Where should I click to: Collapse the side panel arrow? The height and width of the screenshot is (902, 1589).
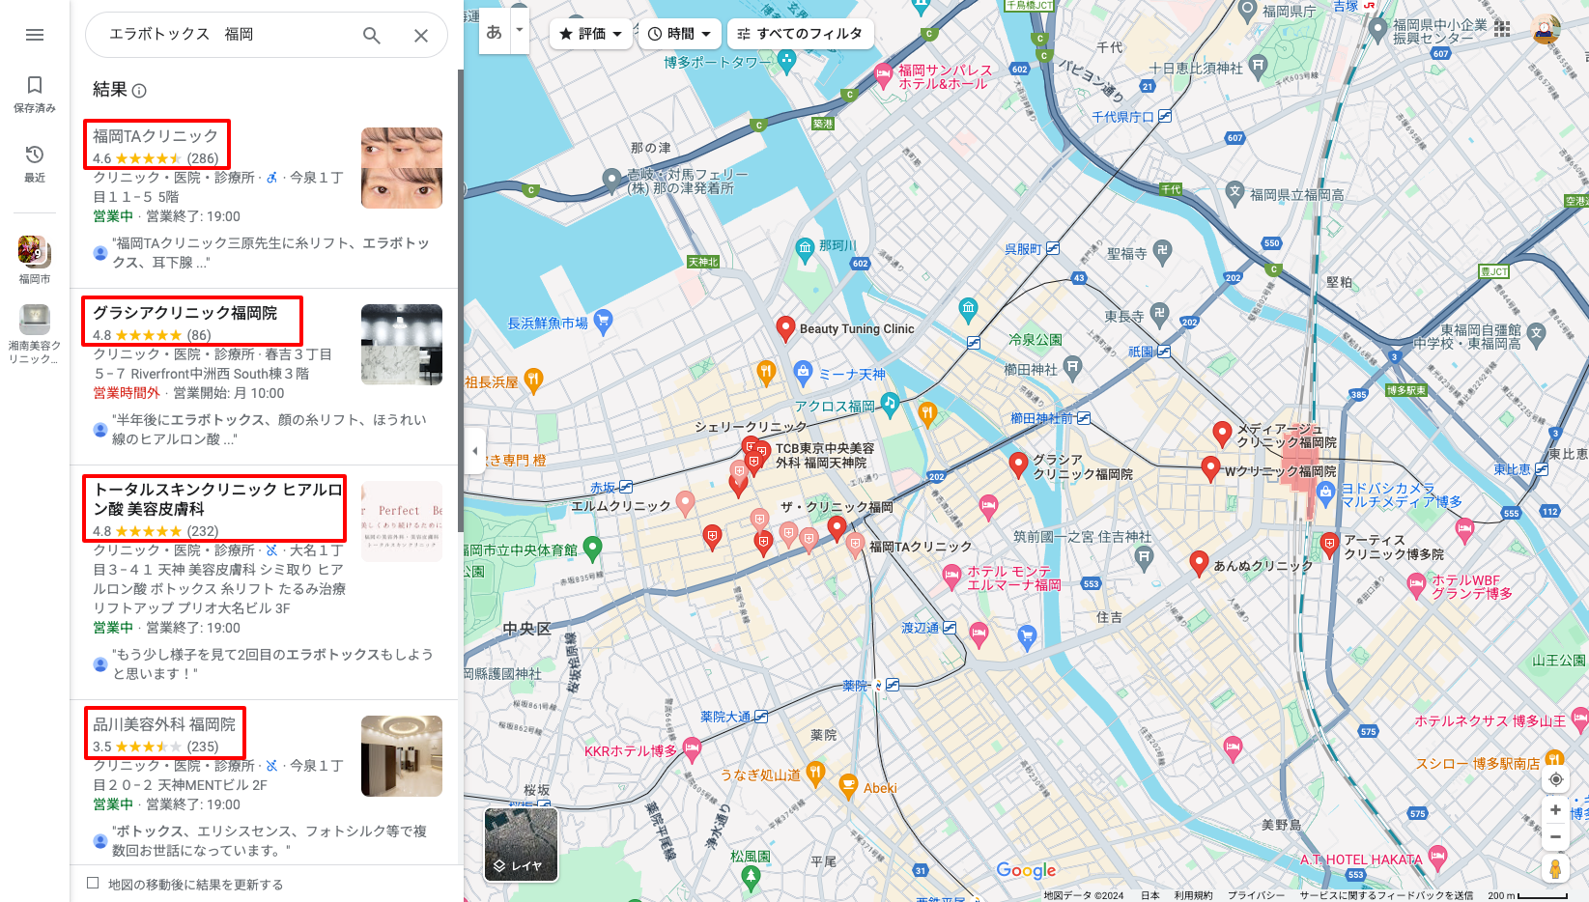click(x=474, y=451)
